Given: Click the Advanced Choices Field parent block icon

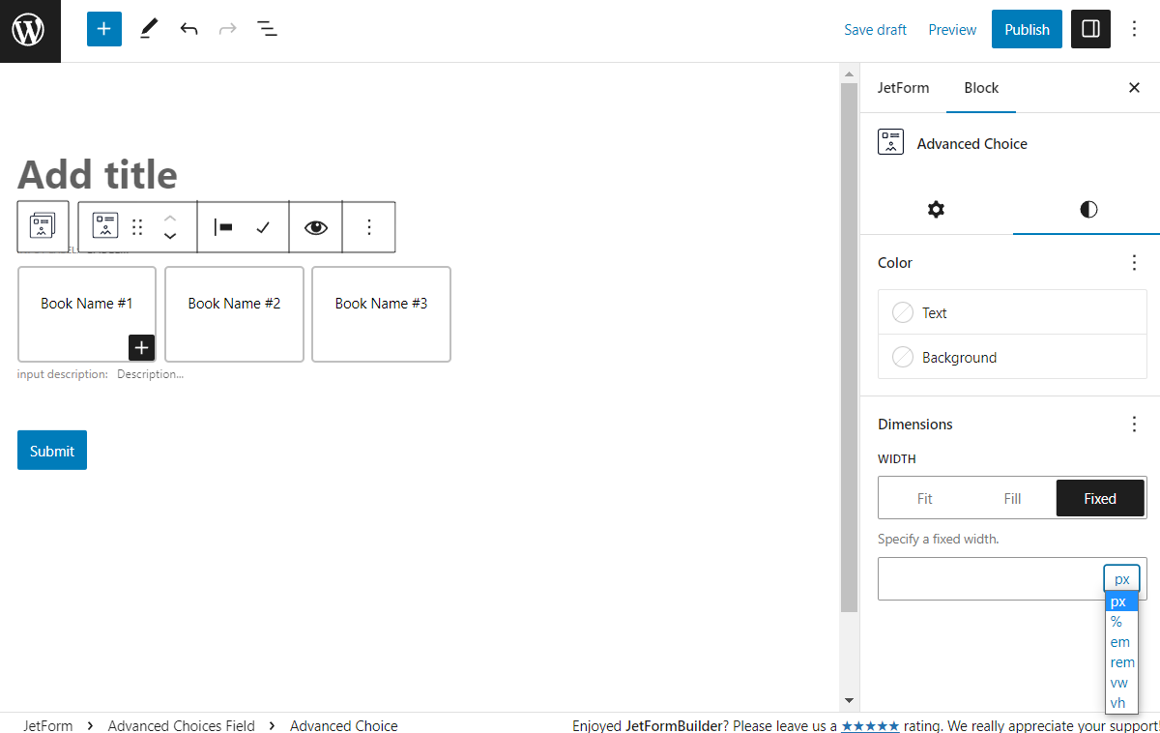Looking at the screenshot, I should 43,226.
